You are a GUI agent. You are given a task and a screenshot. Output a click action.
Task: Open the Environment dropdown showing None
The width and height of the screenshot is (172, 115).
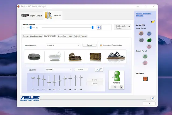pos(63,45)
